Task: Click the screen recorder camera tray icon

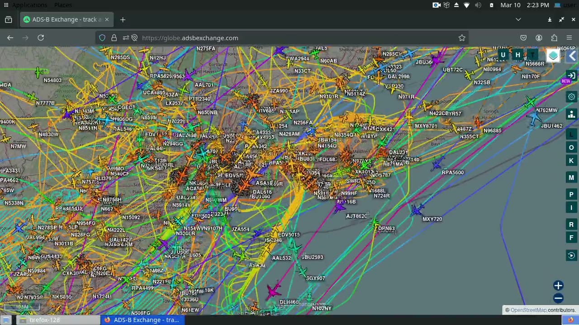Action: 437,5
